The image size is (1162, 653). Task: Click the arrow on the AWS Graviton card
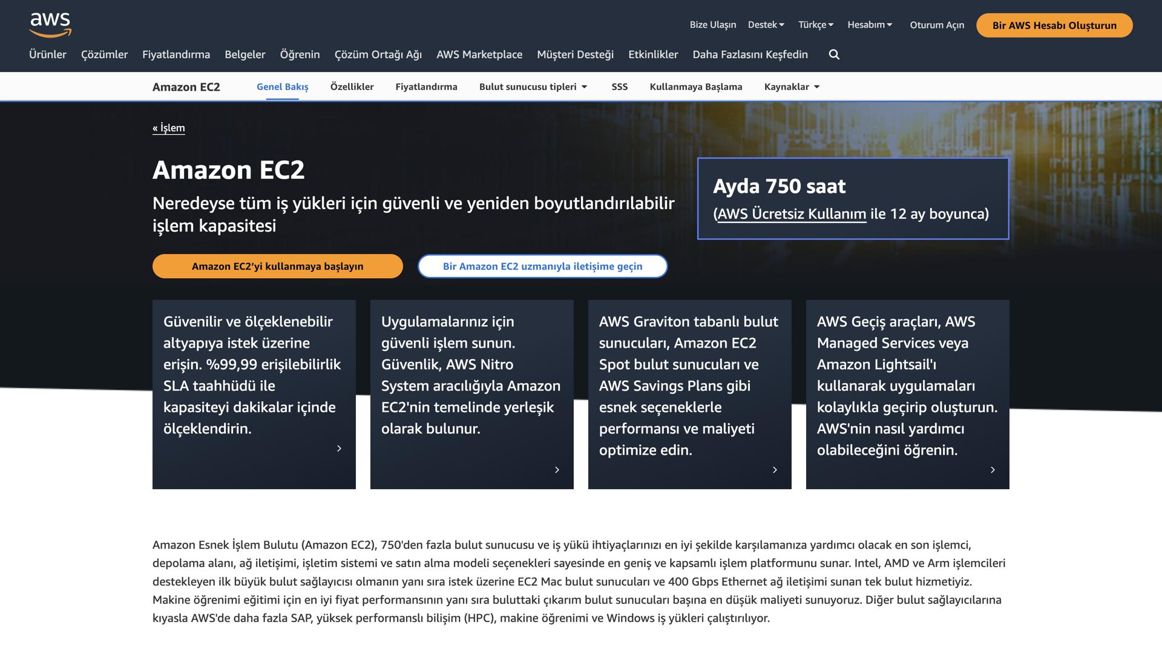775,470
